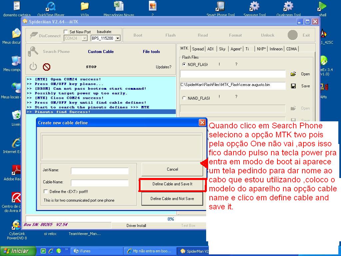Check the Define the <EXT> port option
The image size is (341, 256).
tap(46, 192)
